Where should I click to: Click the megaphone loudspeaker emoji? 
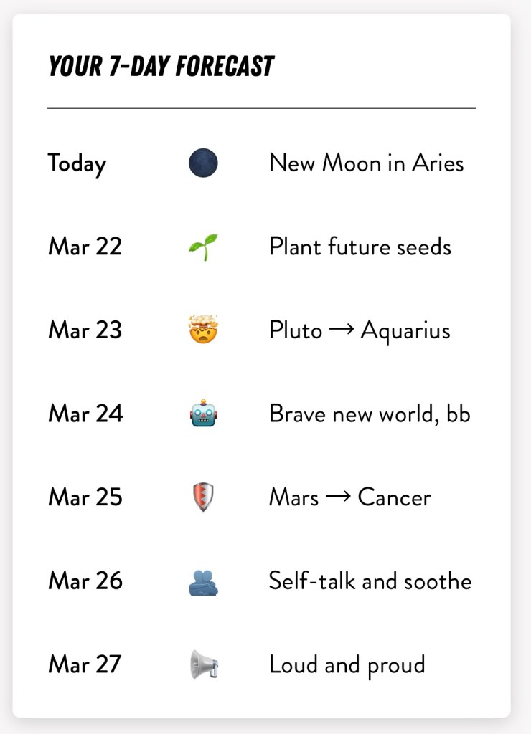tap(203, 664)
